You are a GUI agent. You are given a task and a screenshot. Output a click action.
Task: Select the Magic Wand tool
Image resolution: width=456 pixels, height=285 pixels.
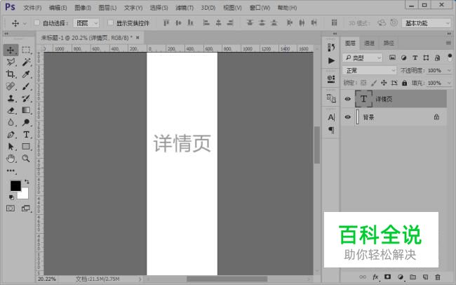tap(26, 62)
